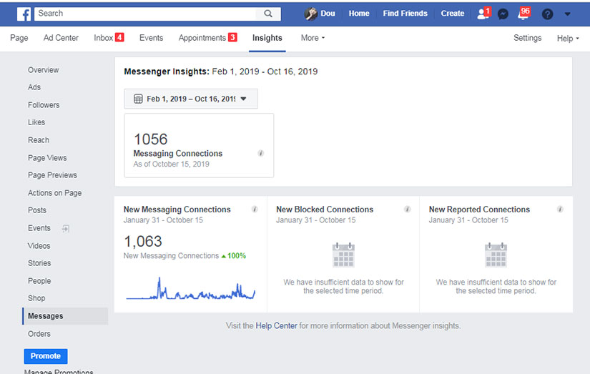Click the Facebook logo icon
Viewport: 590px width, 374px height.
[x=24, y=14]
